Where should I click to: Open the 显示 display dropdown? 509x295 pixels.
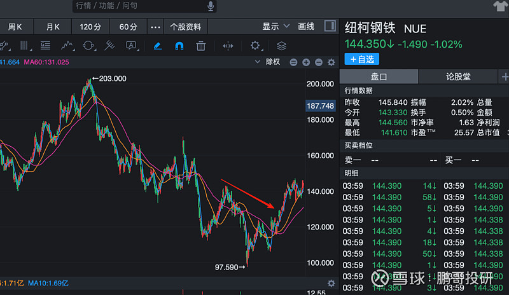[x=275, y=27]
